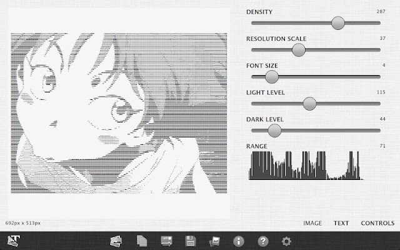This screenshot has width=400, height=250.
Task: Open the info icon
Action: click(x=239, y=241)
